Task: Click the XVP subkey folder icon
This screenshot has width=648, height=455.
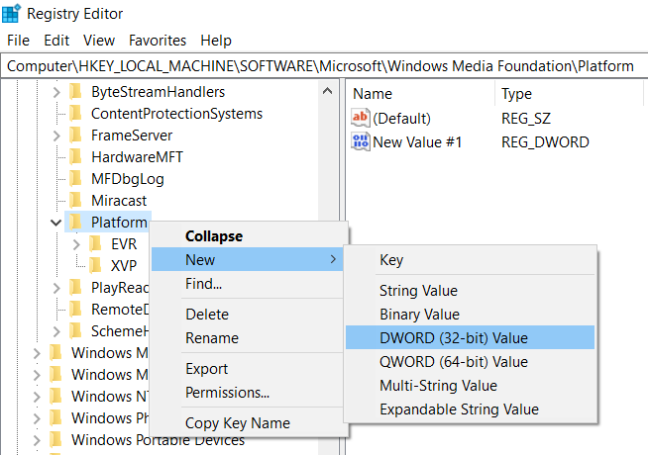Action: click(95, 265)
